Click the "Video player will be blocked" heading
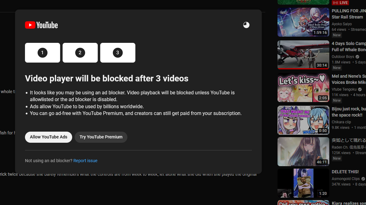The height and width of the screenshot is (205, 366). click(x=107, y=78)
